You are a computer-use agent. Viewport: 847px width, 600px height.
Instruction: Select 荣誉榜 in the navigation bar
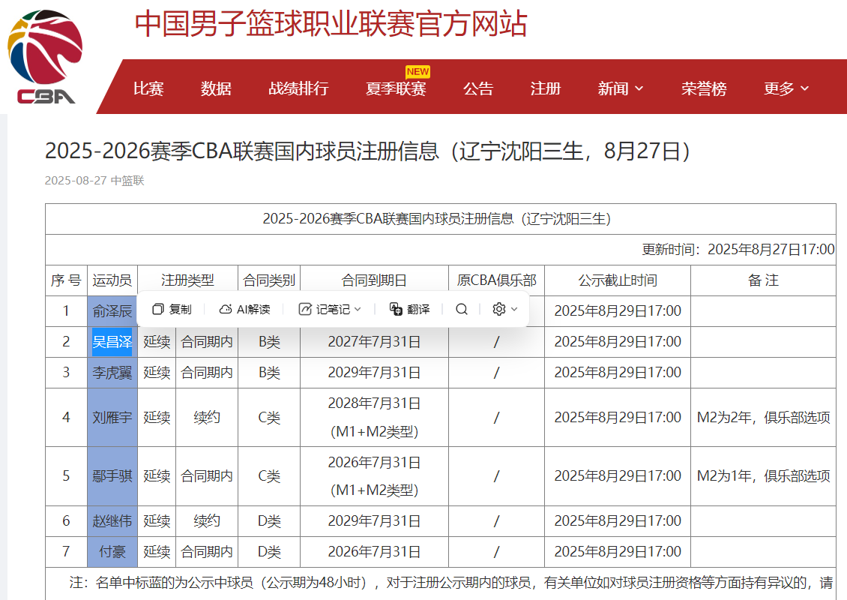pyautogui.click(x=703, y=88)
